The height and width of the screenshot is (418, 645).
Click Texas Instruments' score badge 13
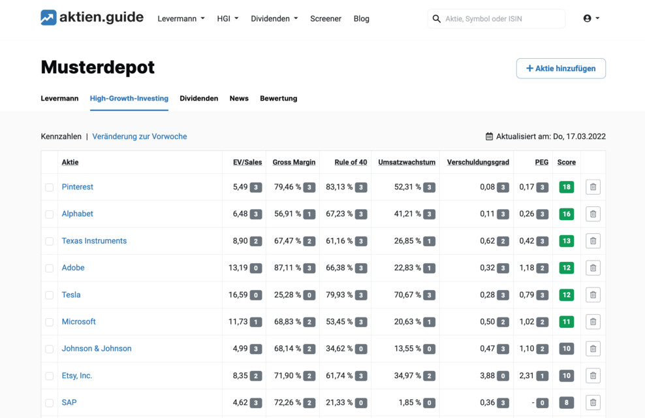point(567,241)
